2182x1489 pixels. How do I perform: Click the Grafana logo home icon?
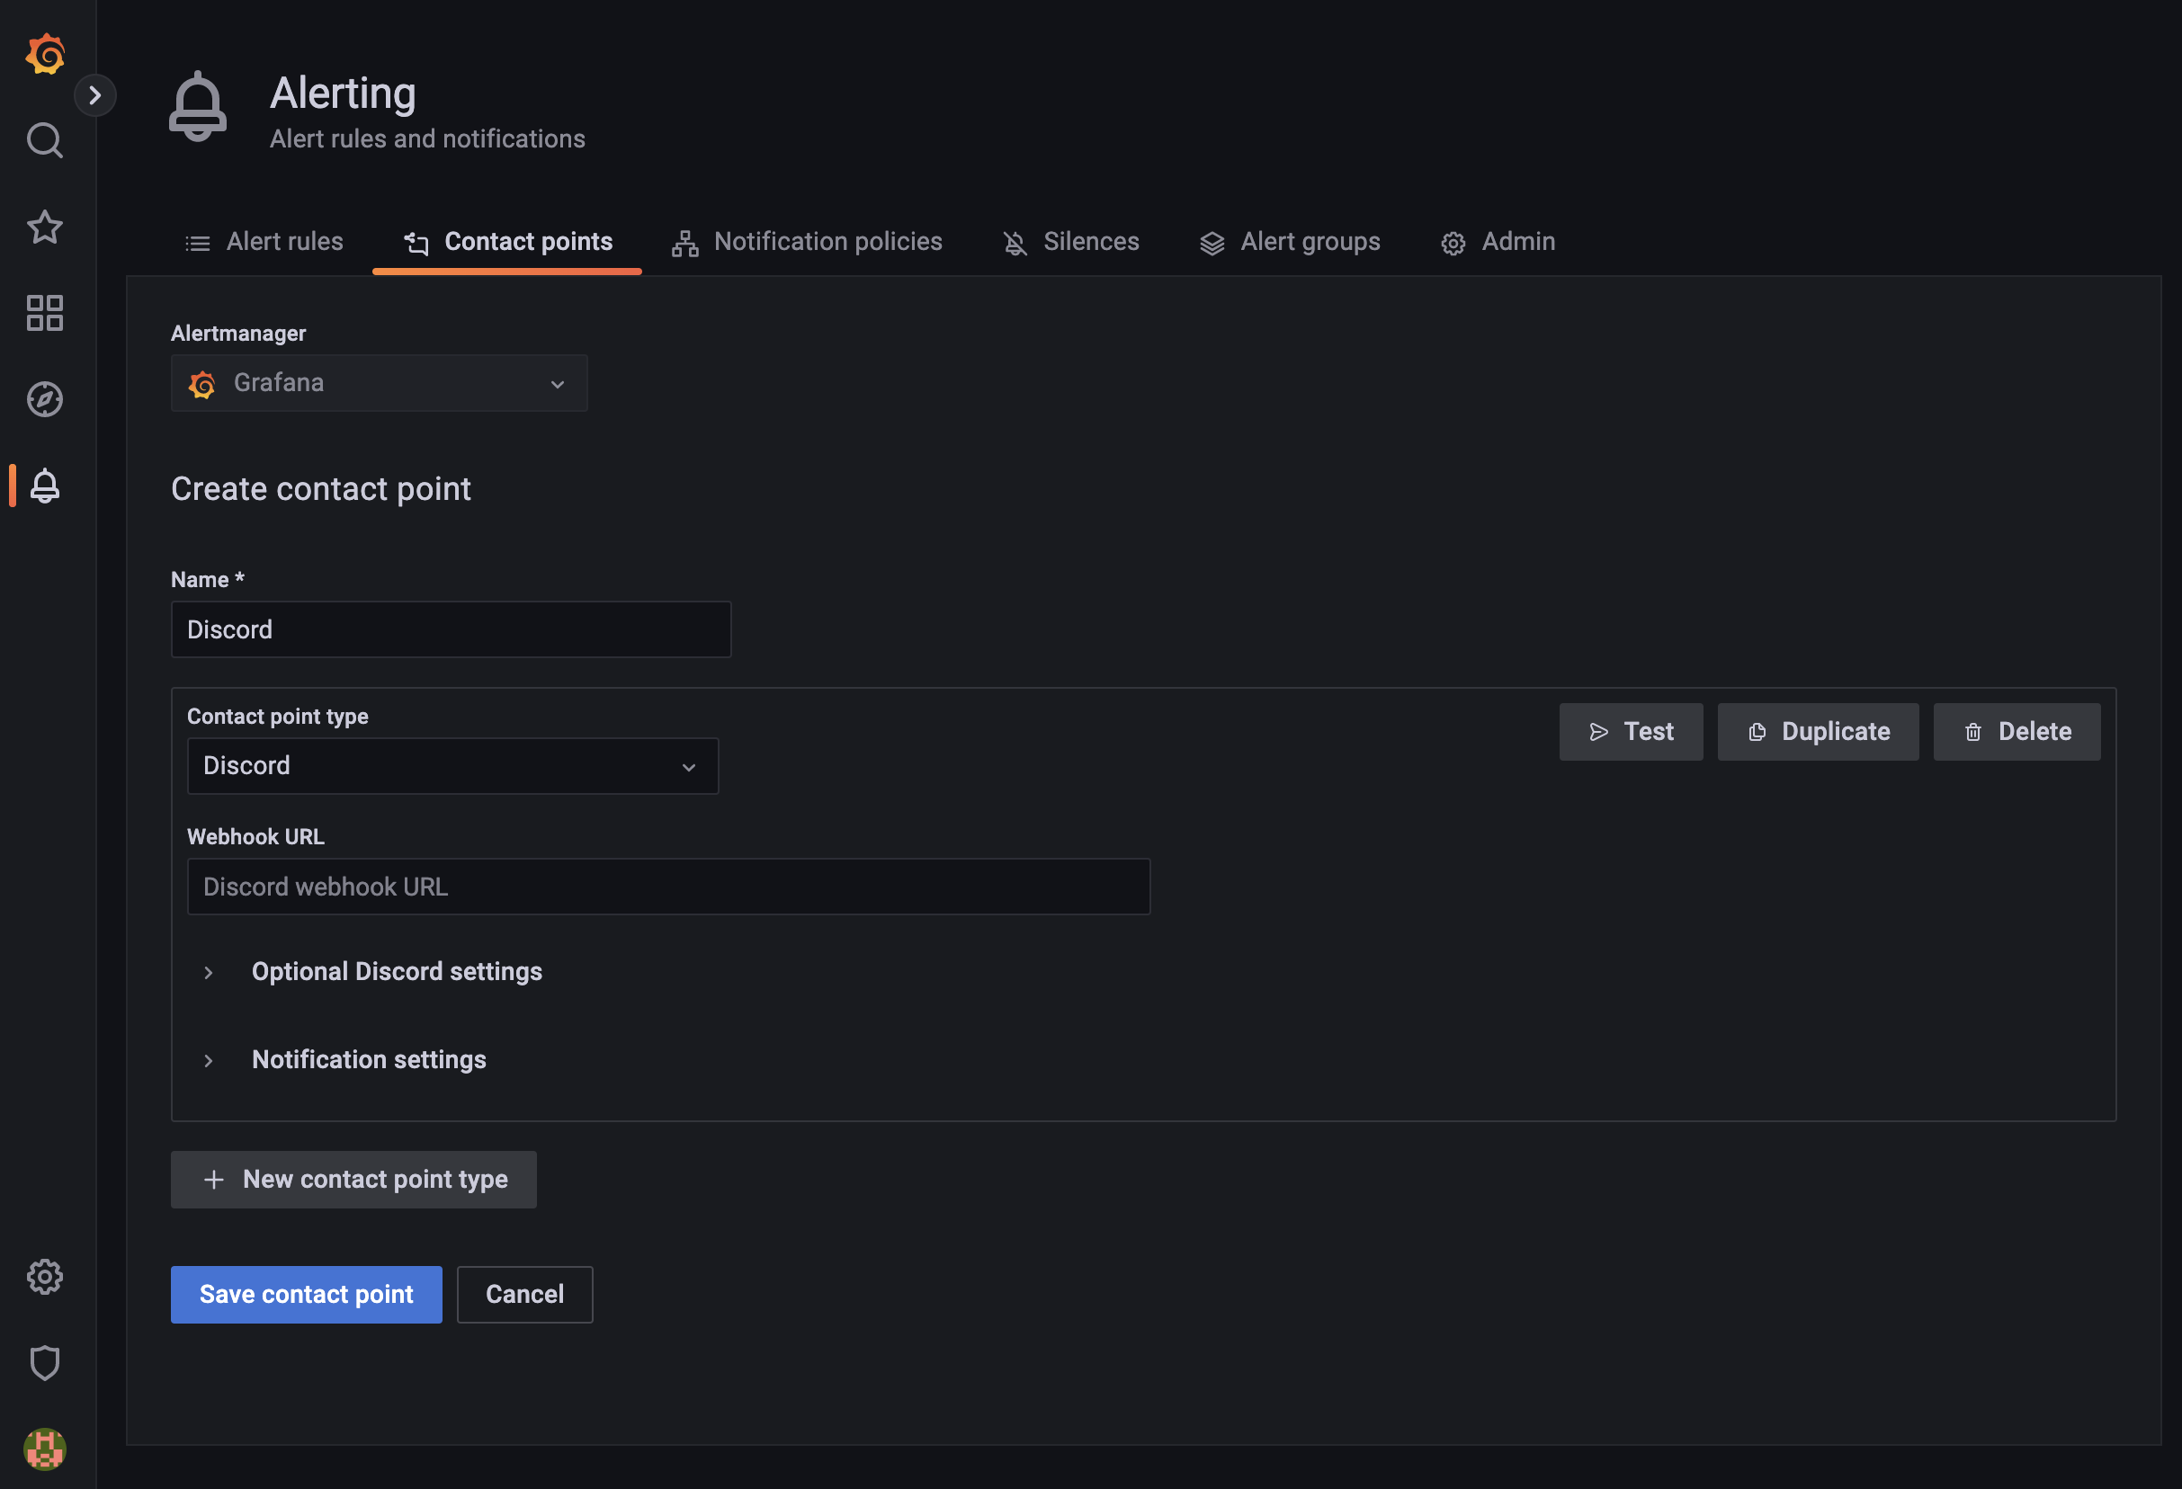point(44,55)
